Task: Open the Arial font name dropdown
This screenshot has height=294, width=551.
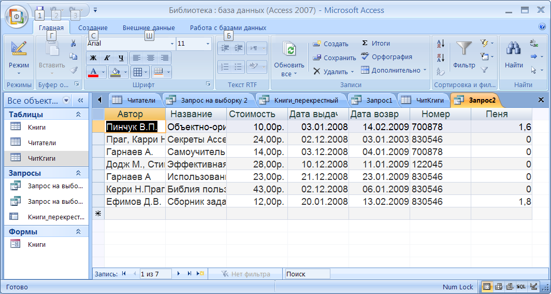Action: click(x=172, y=44)
